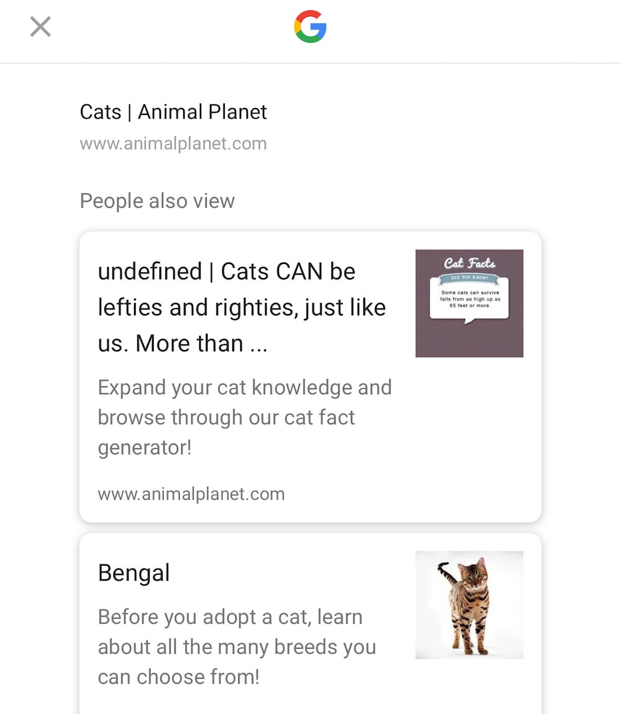This screenshot has height=714, width=621.
Task: Tap the 'Cat Facts' script title on the image
Action: click(469, 263)
